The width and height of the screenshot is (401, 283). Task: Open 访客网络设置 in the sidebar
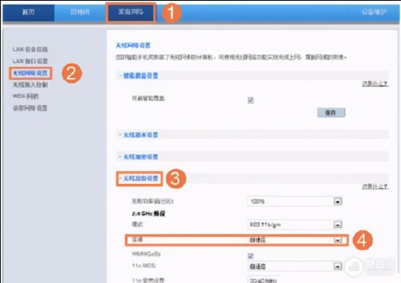pyautogui.click(x=30, y=108)
